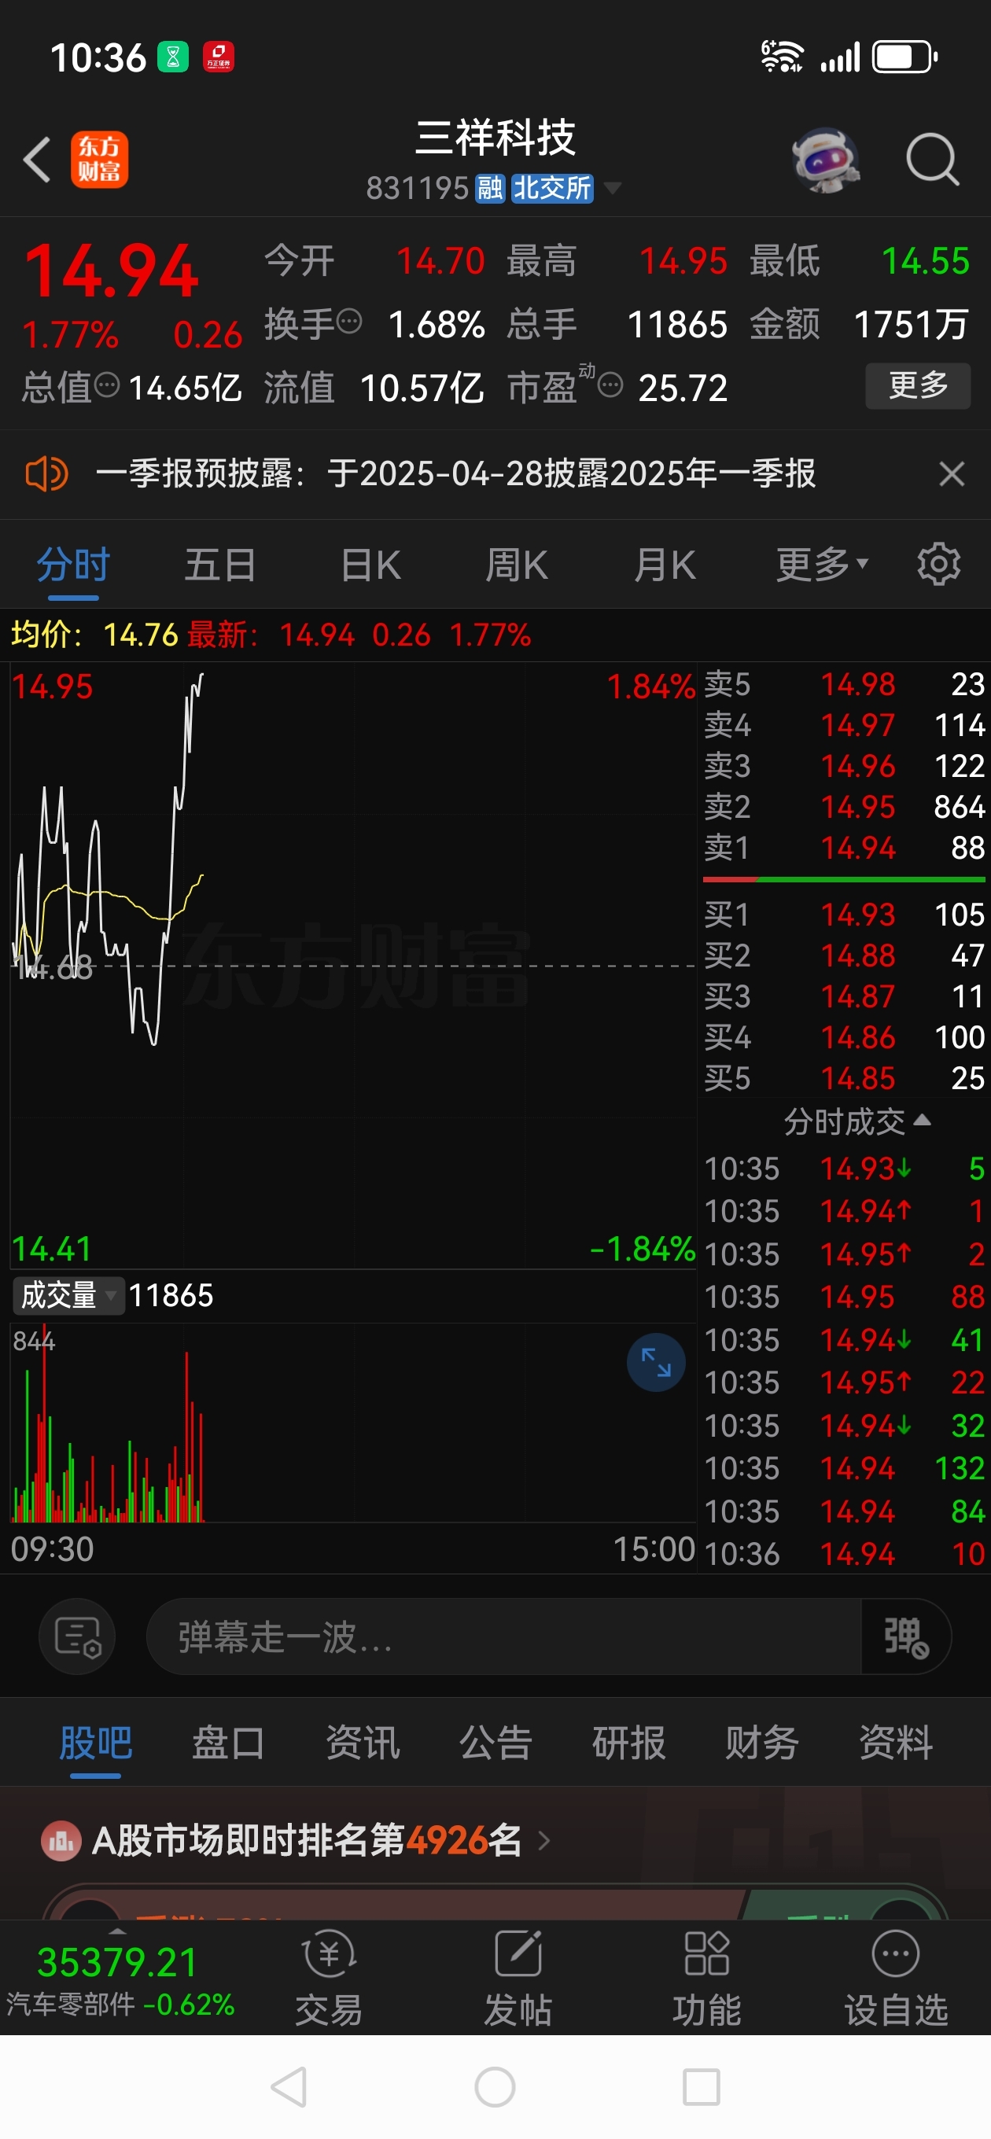This screenshot has height=2139, width=991.
Task: Open the 汽车零部件 index ticker
Action: (x=120, y=1980)
